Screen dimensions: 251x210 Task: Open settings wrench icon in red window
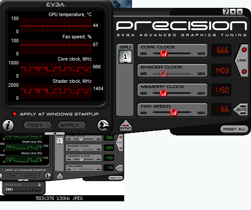[103, 125]
